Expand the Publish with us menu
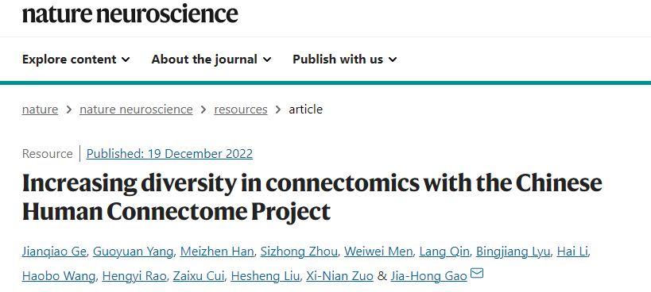 [345, 60]
